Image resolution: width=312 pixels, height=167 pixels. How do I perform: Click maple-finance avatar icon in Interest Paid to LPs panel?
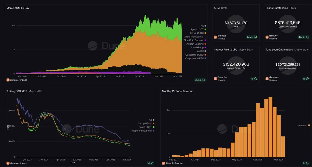[215, 79]
